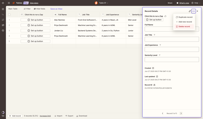Go to previous record arrow
The height and width of the screenshot is (119, 203).
point(163,113)
